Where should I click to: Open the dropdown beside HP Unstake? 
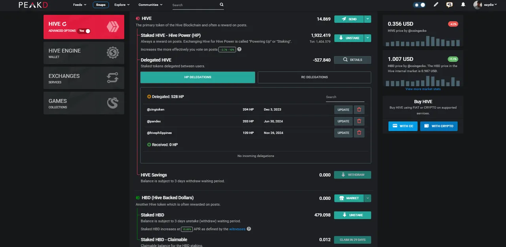pos(368,38)
